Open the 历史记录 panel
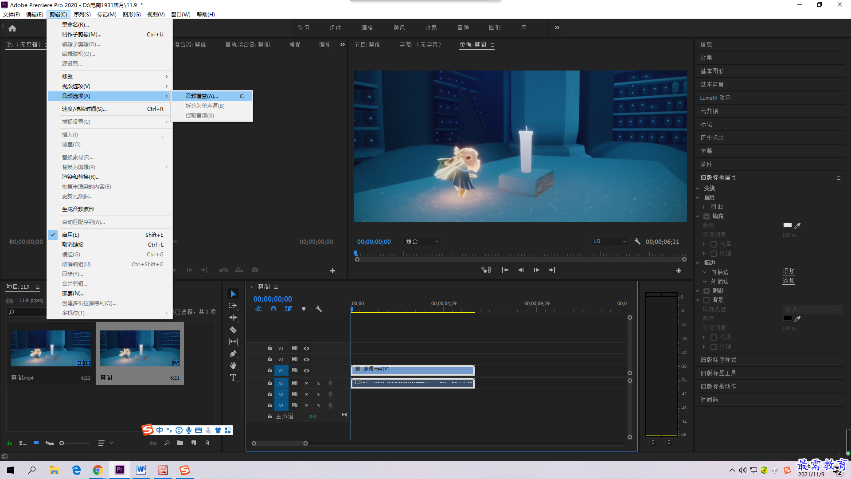The image size is (851, 479). tap(712, 137)
